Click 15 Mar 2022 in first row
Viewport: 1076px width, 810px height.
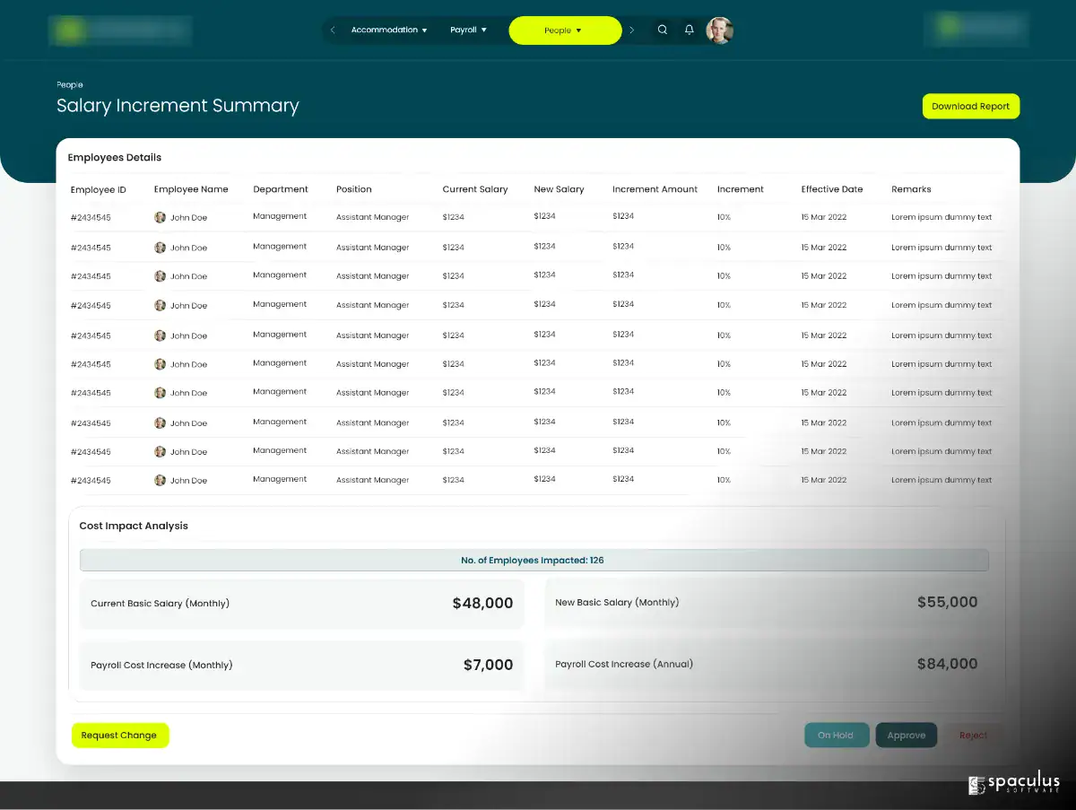coord(823,217)
